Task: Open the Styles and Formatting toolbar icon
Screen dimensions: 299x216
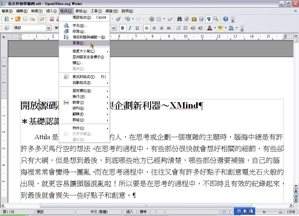Action: click(7, 28)
